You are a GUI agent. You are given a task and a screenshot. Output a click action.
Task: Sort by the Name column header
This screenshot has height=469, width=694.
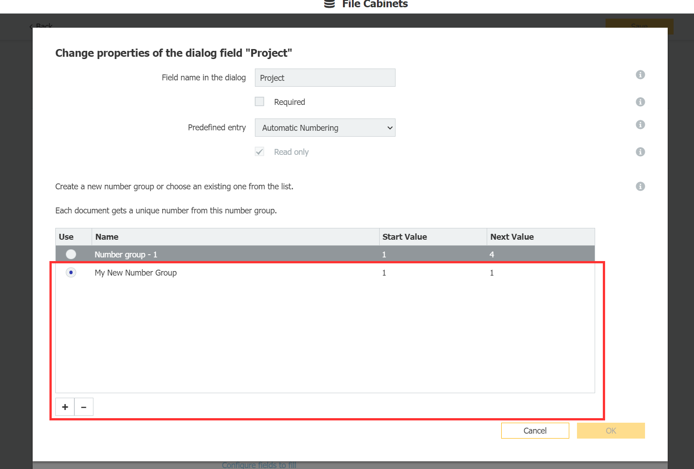point(107,237)
